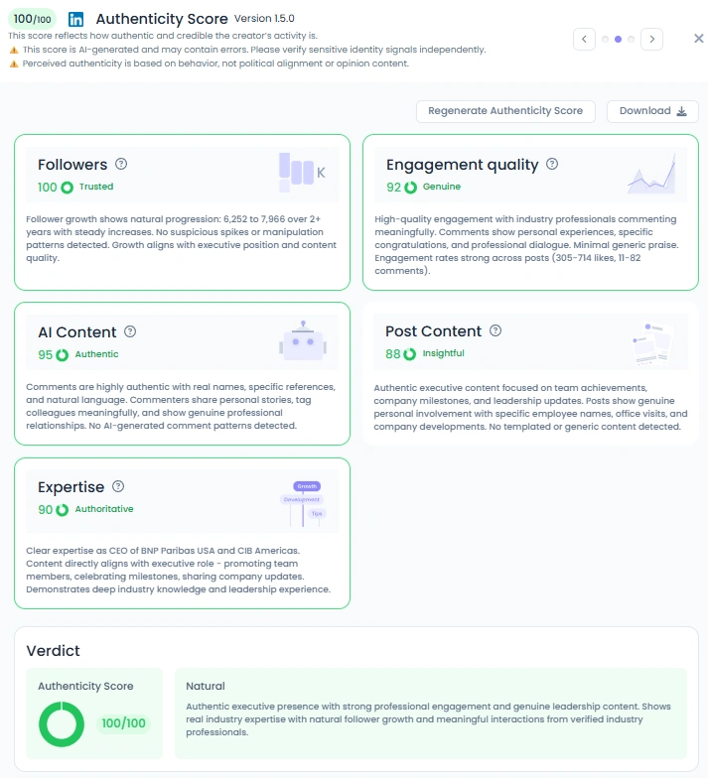Screen dimensions: 708x778
Task: Click the Engagement quality heading
Action: 463,165
